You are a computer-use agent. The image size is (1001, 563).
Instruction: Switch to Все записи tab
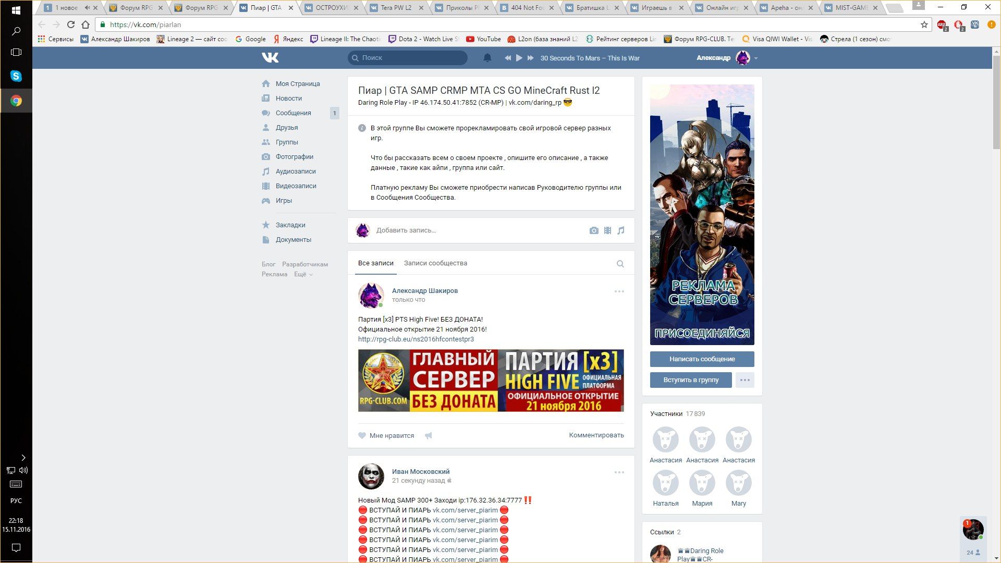click(375, 263)
